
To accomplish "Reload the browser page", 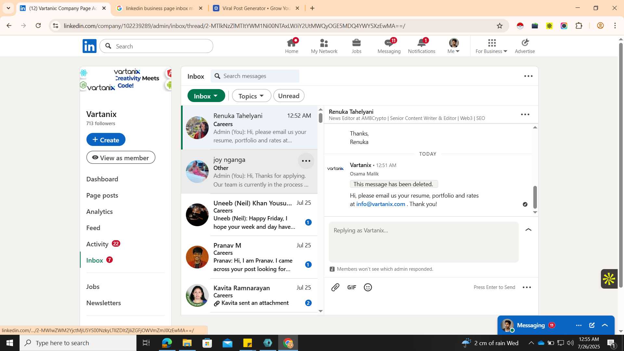I will (x=38, y=26).
